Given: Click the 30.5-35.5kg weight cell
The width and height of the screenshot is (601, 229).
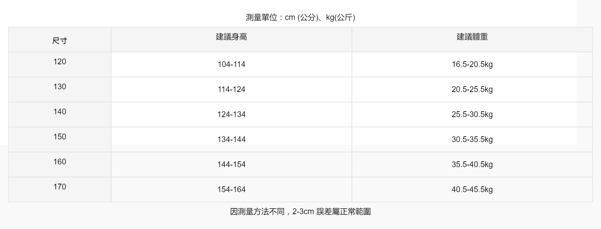Looking at the screenshot, I should pyautogui.click(x=472, y=139).
